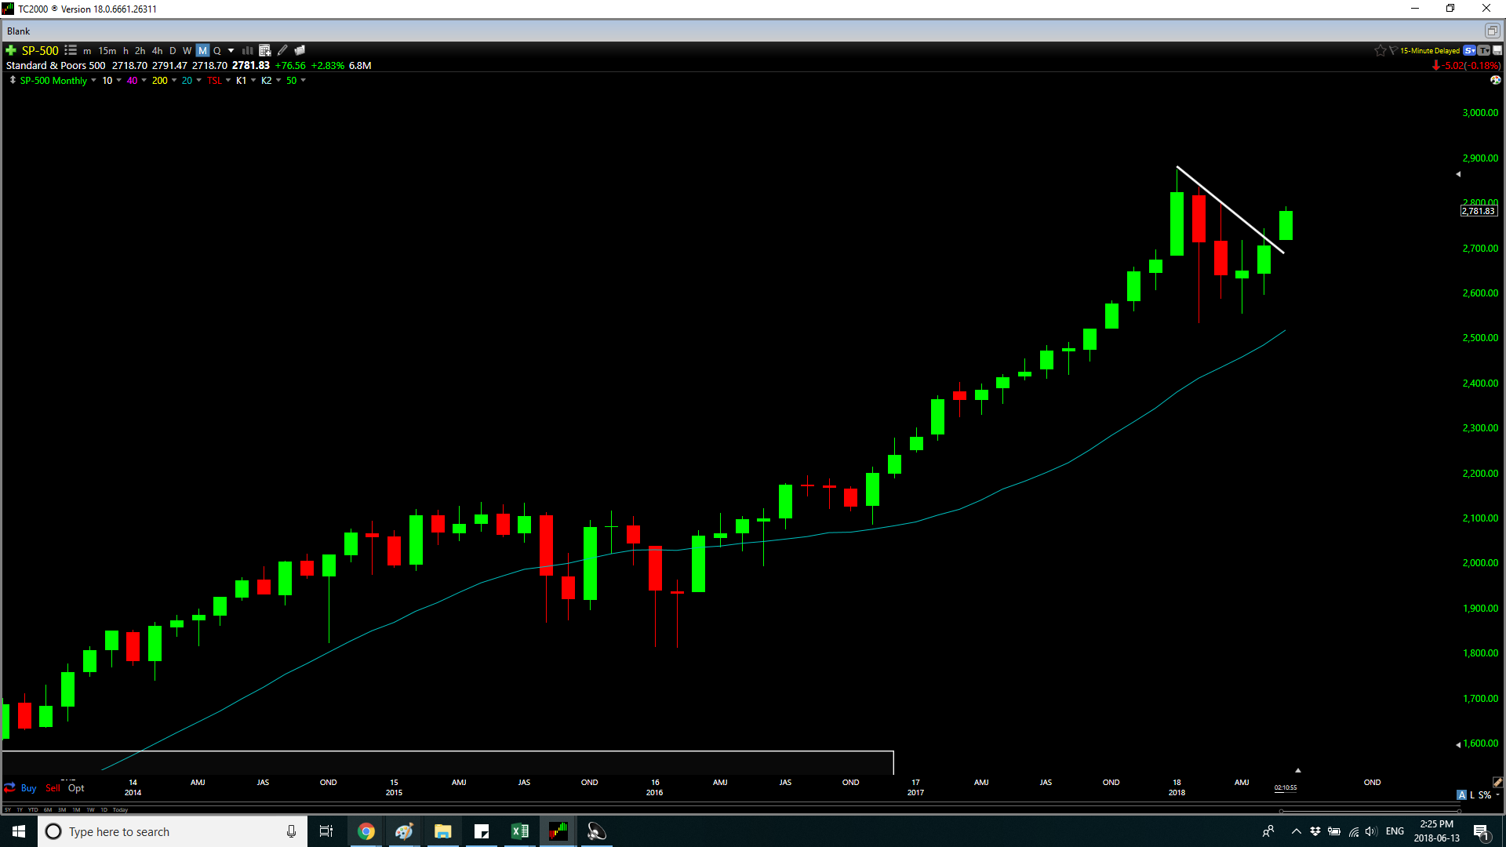Click the green plus add-symbol icon
1506x847 pixels.
[x=11, y=50]
